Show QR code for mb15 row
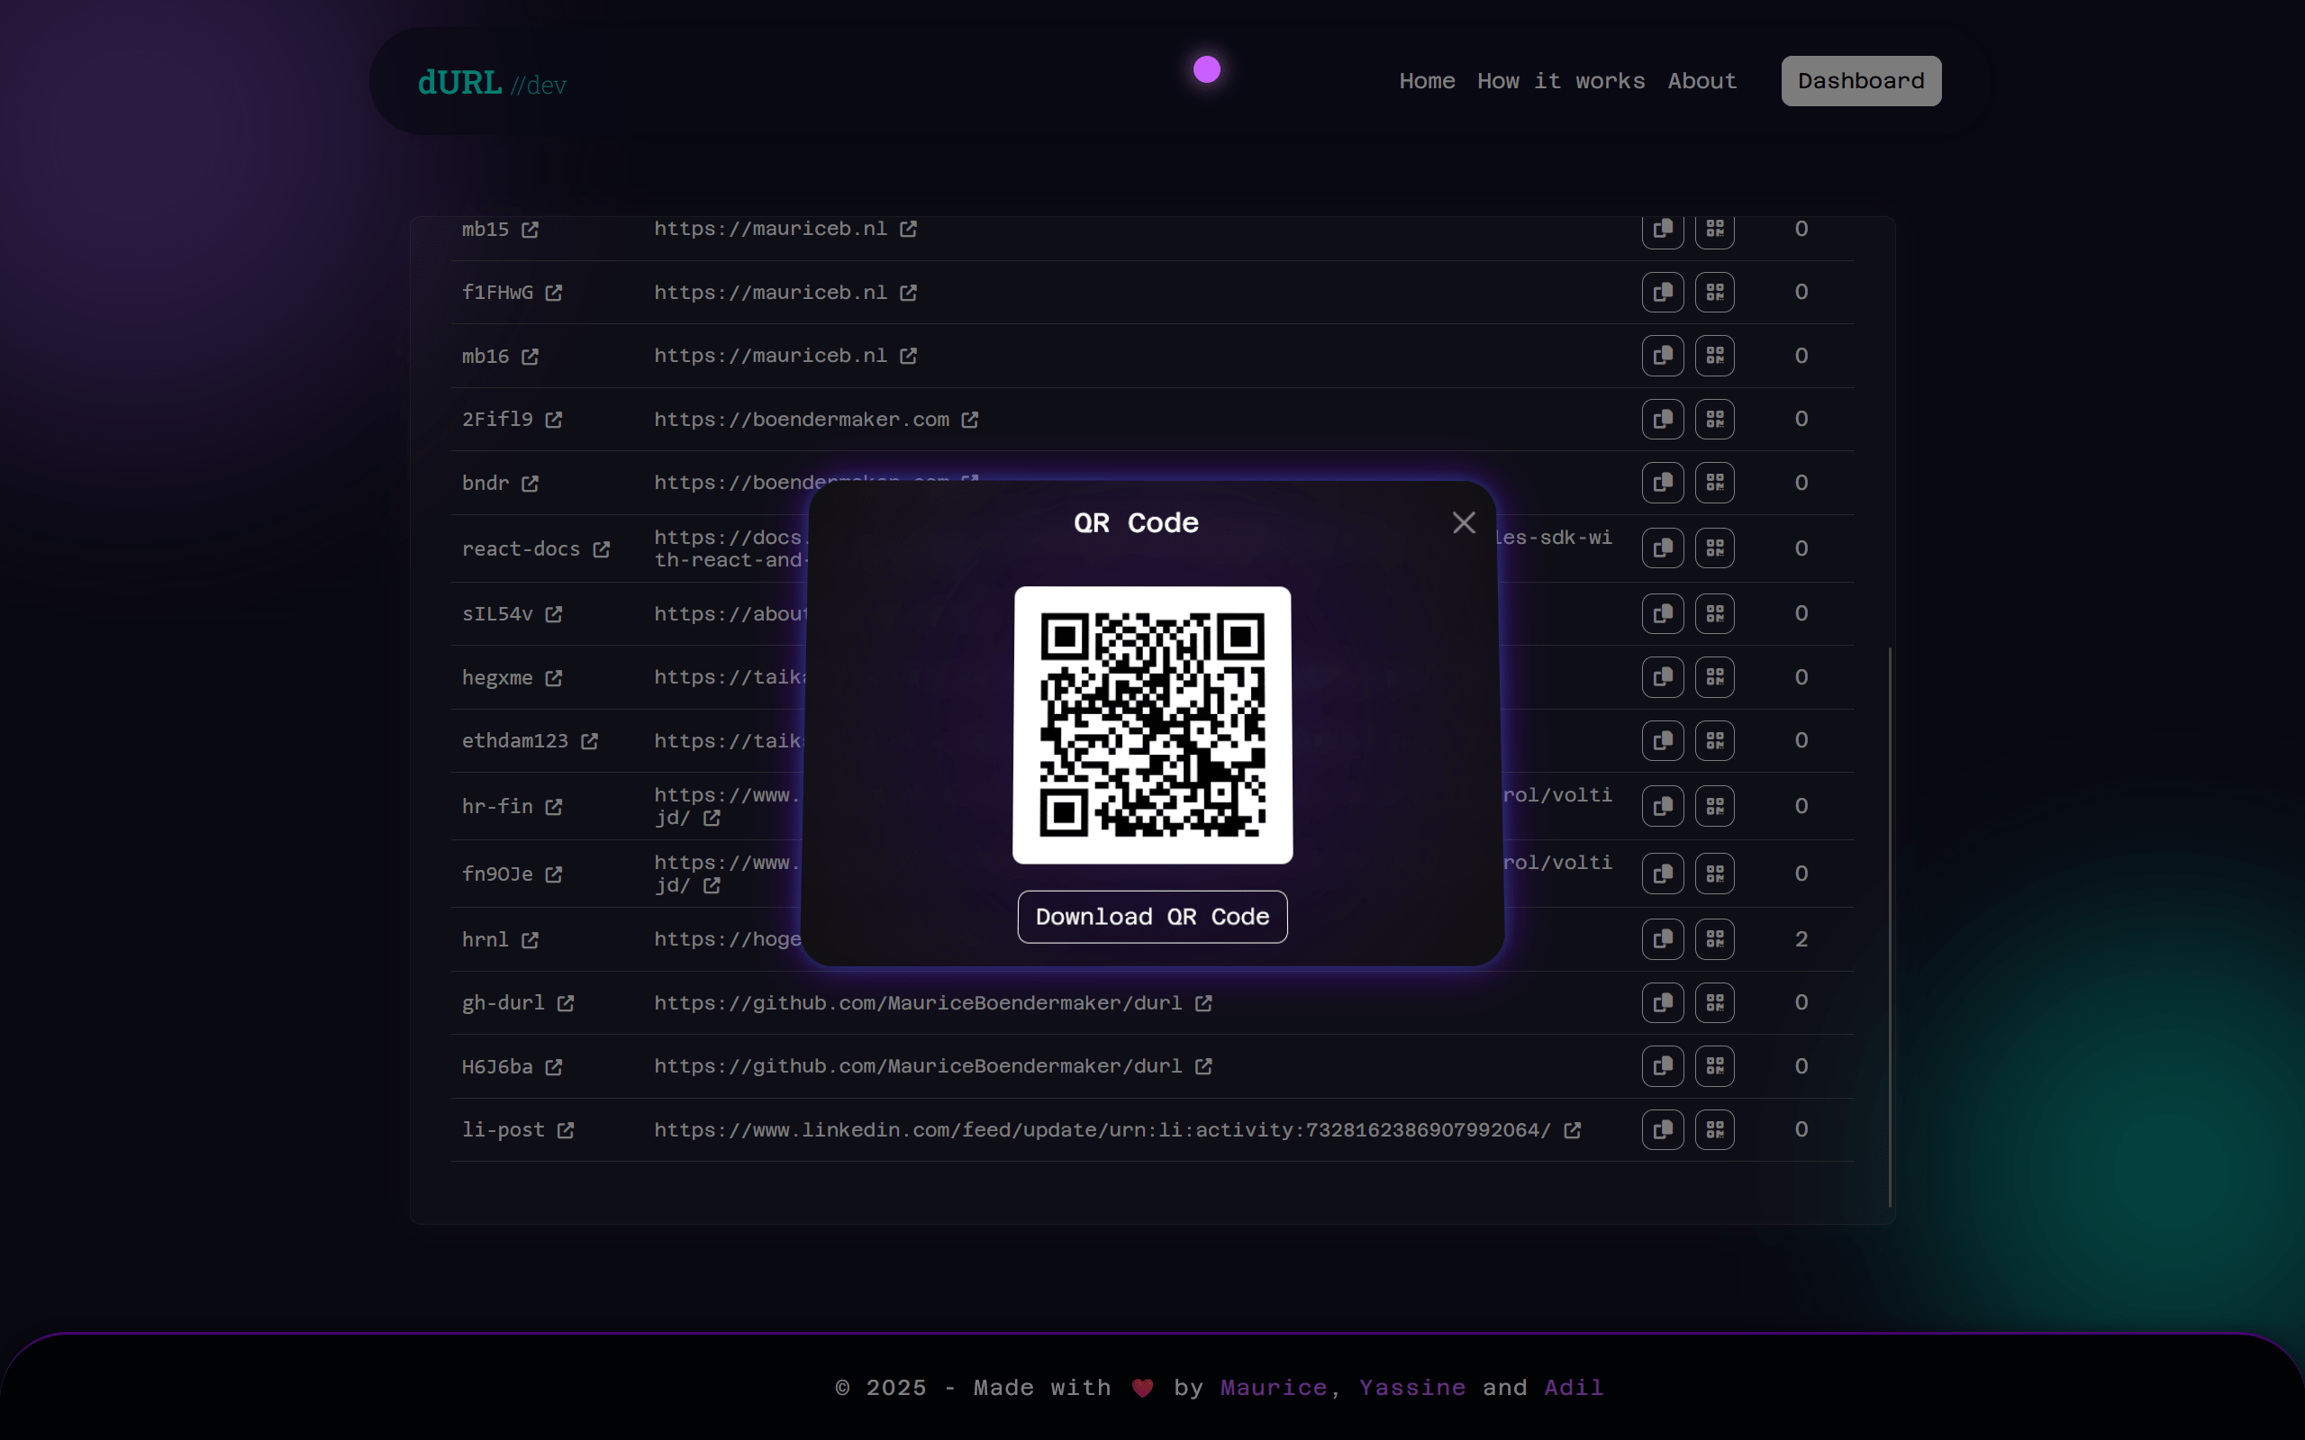 [x=1714, y=230]
